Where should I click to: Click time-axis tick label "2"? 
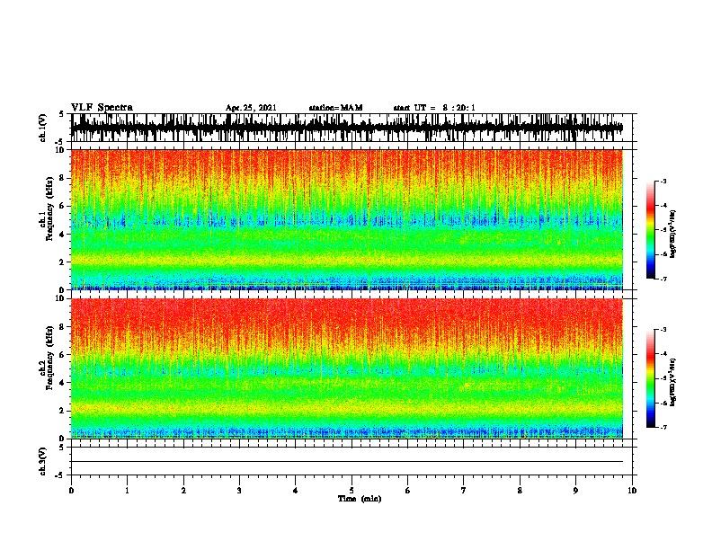183,491
